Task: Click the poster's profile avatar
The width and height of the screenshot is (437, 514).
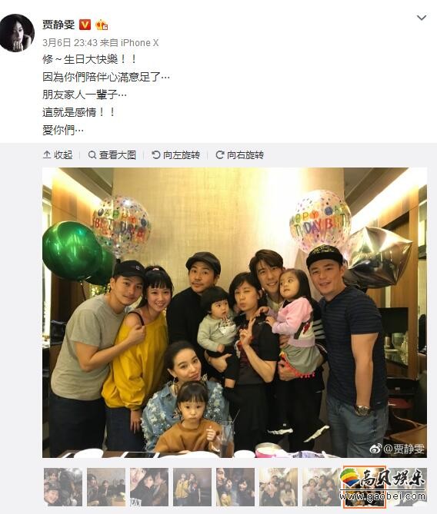Action: click(17, 33)
